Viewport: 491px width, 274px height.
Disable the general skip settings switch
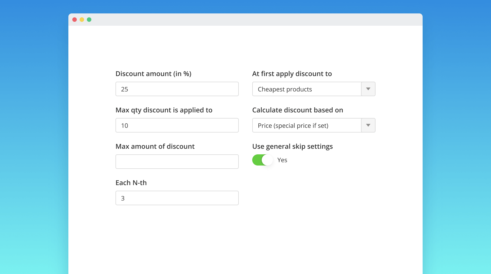(x=263, y=160)
